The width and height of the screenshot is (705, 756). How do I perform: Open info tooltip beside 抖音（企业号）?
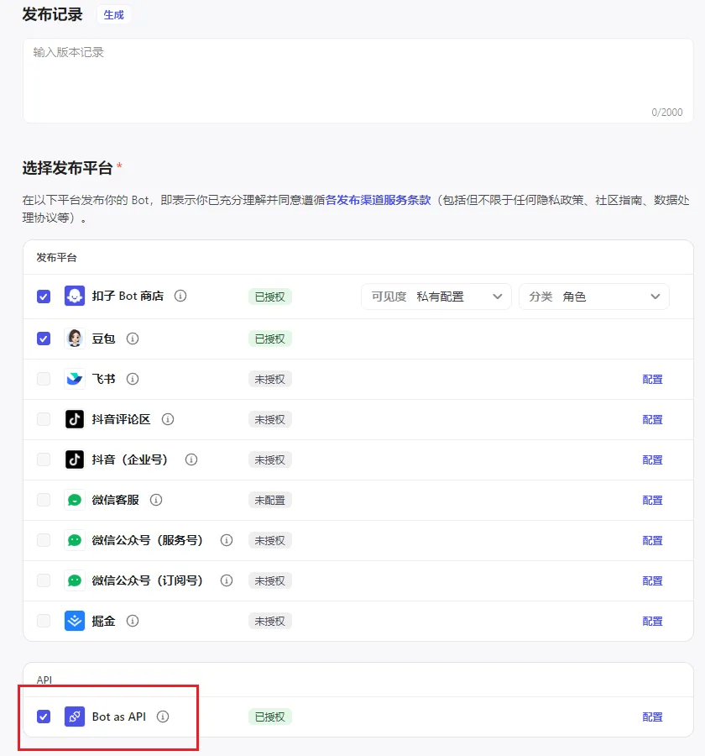pyautogui.click(x=191, y=459)
